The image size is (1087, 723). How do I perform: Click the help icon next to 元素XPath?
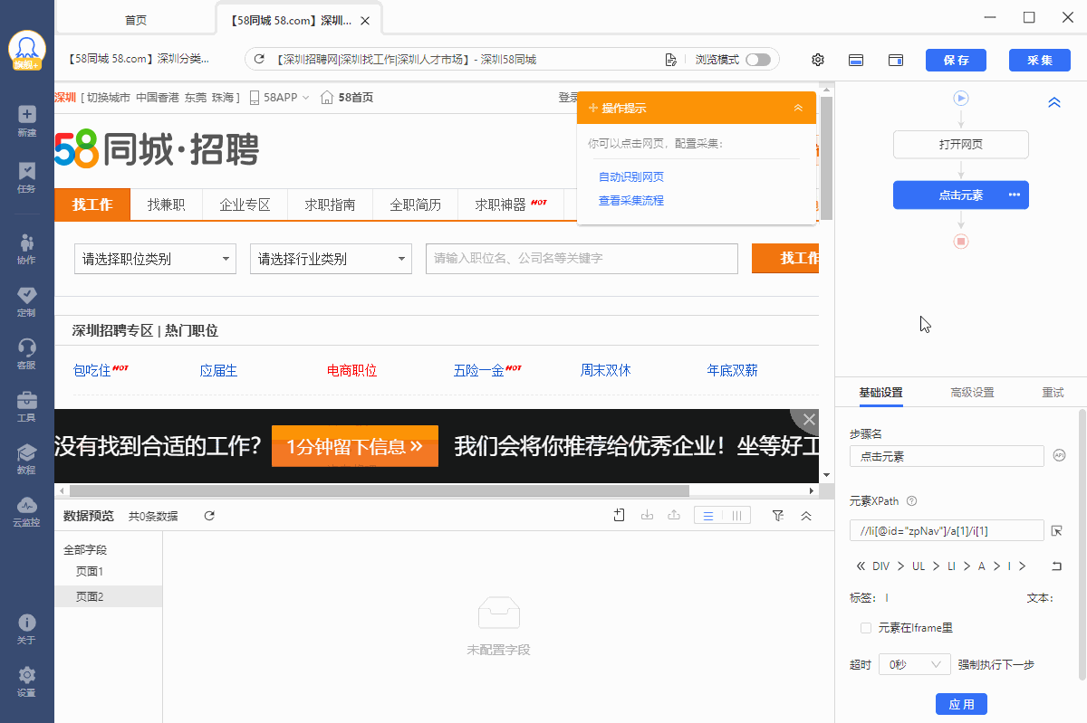[911, 500]
